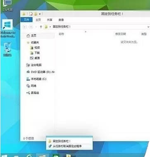Click the folder icon in the address bar
Image resolution: width=150 pixels, height=157 pixels.
coord(46,27)
